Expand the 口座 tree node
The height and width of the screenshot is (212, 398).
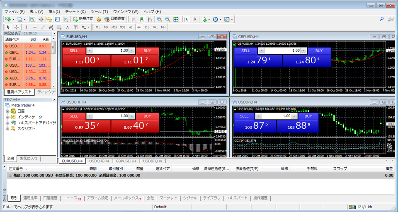pos(7,111)
